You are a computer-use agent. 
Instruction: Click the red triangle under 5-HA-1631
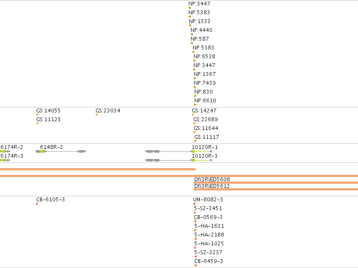click(196, 230)
